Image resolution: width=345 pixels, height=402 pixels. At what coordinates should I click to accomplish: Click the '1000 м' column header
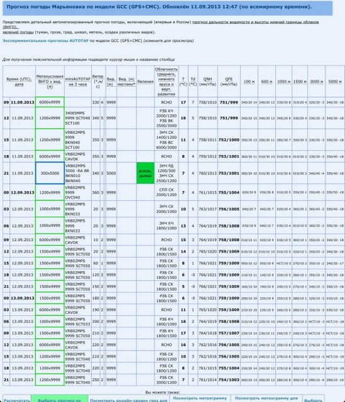(283, 82)
